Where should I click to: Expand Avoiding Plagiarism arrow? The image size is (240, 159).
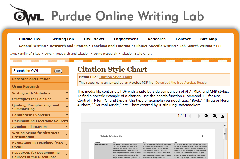pos(67,127)
